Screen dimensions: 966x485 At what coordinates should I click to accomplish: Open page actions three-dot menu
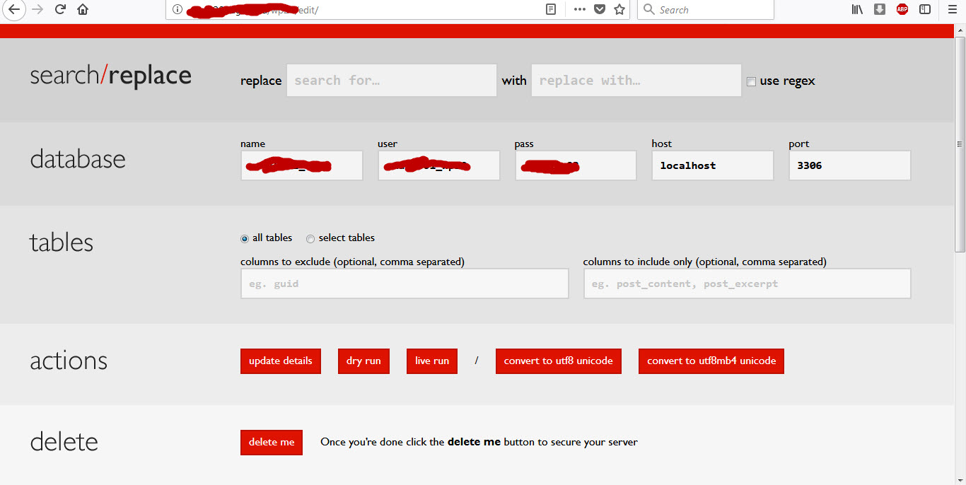580,10
